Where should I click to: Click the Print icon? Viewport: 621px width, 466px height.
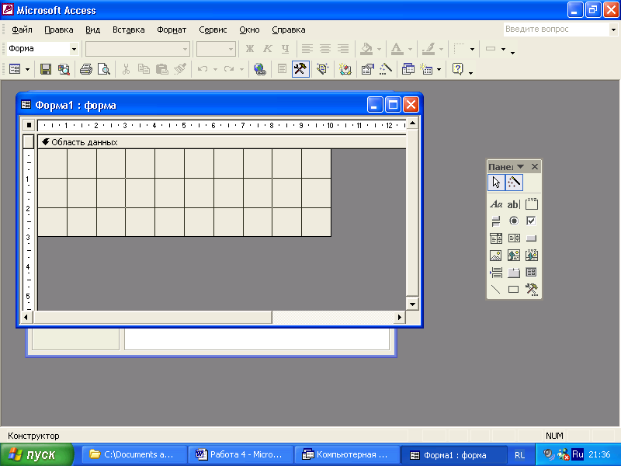tap(86, 69)
